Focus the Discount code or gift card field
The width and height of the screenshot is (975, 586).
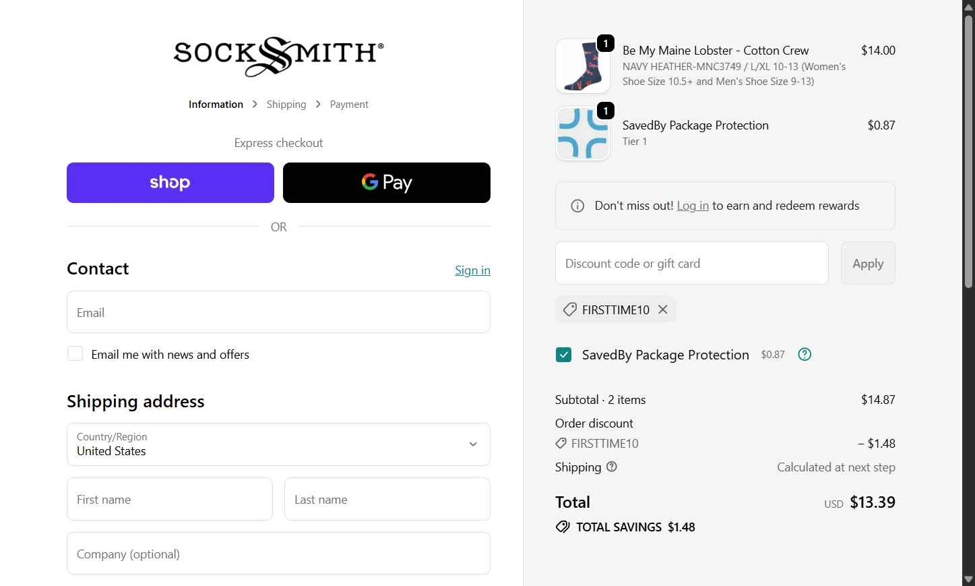691,263
